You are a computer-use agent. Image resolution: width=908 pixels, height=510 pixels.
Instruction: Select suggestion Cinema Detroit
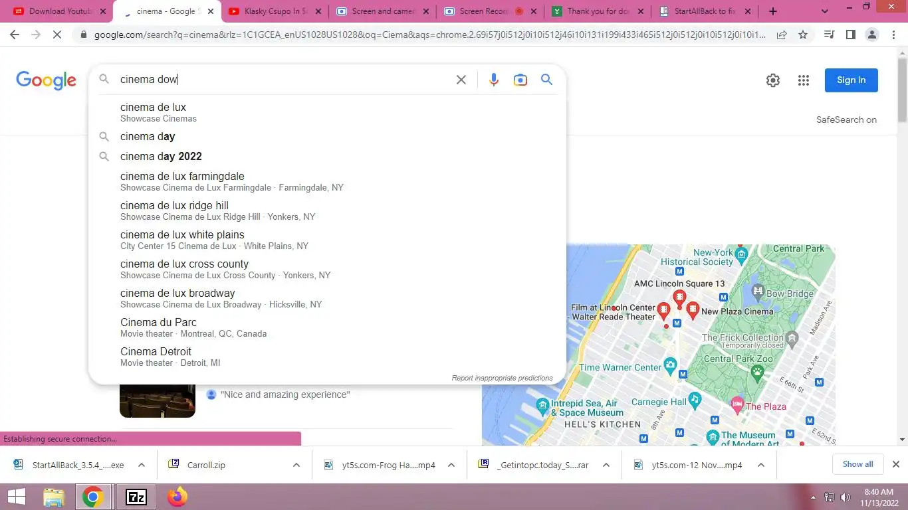327,357
